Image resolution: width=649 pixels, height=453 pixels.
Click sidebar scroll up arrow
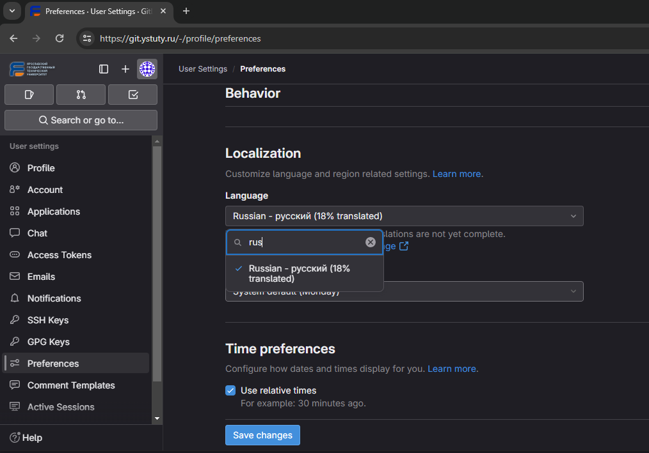pyautogui.click(x=157, y=141)
